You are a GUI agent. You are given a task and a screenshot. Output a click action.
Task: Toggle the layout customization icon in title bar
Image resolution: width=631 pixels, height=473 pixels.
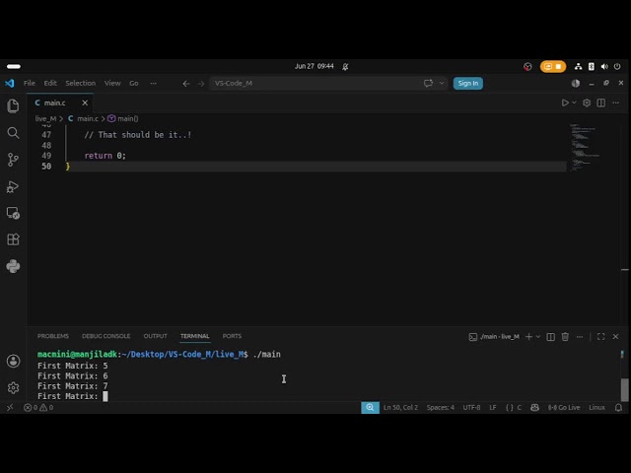tap(576, 83)
